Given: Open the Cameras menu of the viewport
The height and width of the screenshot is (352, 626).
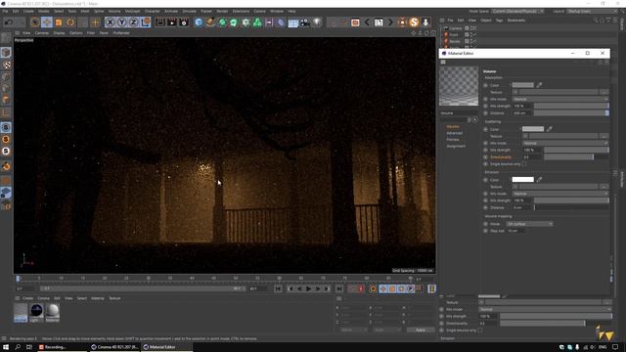Looking at the screenshot, I should [x=41, y=33].
